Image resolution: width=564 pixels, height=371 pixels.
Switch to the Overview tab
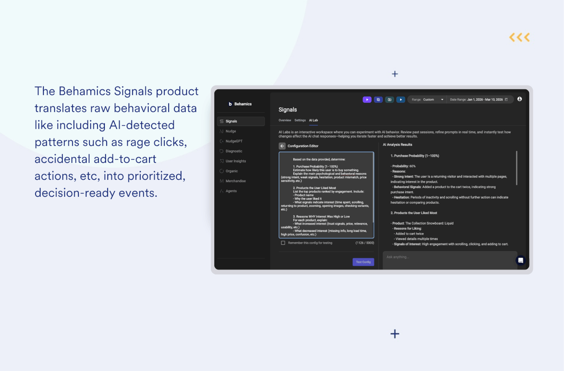point(285,120)
